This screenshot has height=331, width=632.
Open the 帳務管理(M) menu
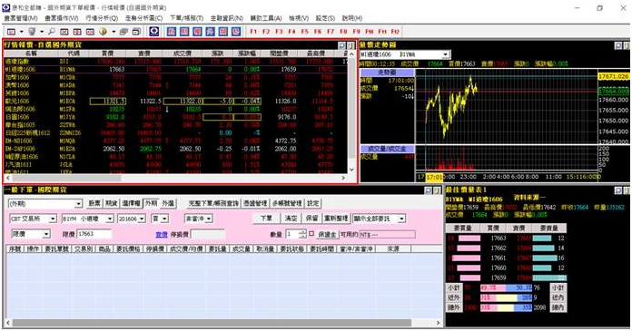coord(21,18)
